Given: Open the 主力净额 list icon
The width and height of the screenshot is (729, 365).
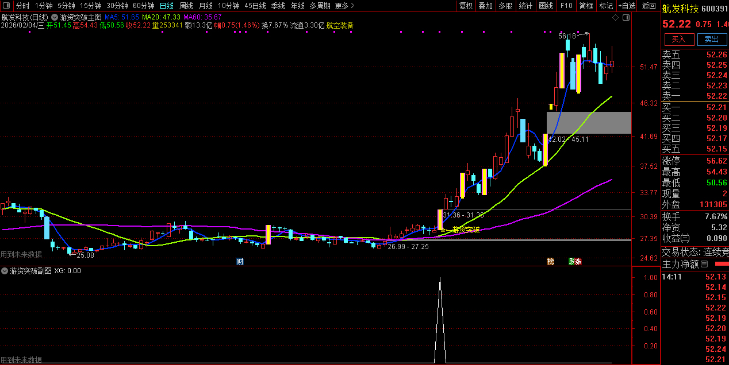Looking at the screenshot, I should point(704,265).
